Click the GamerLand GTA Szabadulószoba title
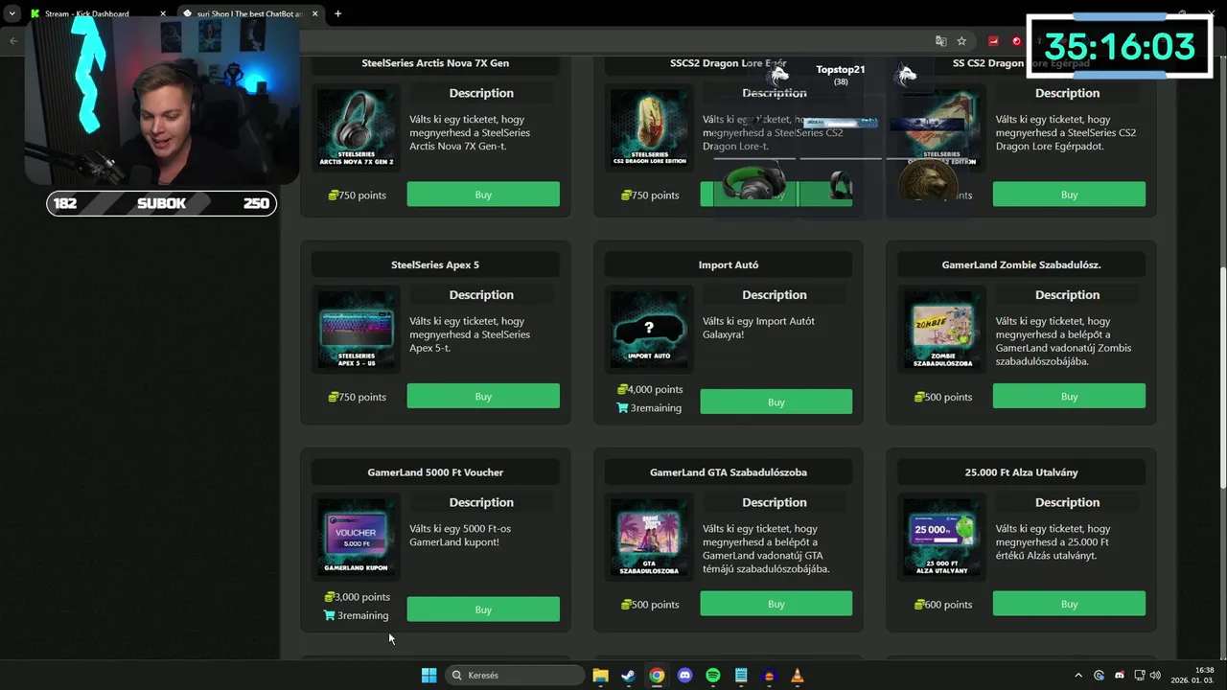The image size is (1227, 690). coord(729,472)
